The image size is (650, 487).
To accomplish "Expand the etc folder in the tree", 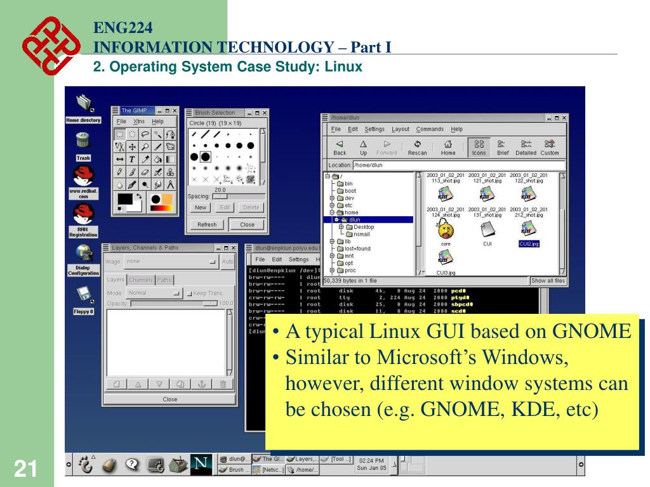I will pos(332,205).
